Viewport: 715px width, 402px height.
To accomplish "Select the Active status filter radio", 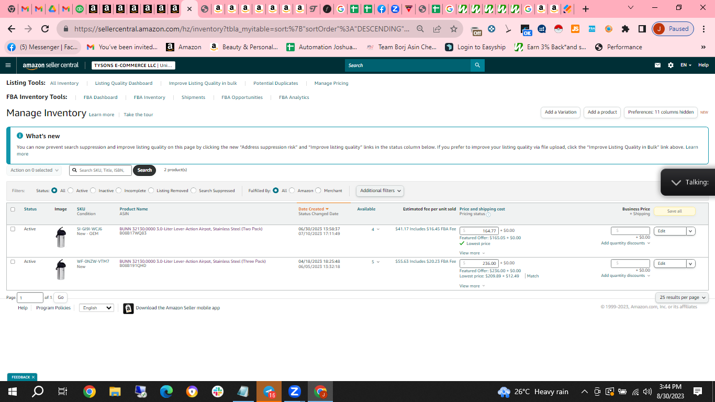I will [x=71, y=191].
